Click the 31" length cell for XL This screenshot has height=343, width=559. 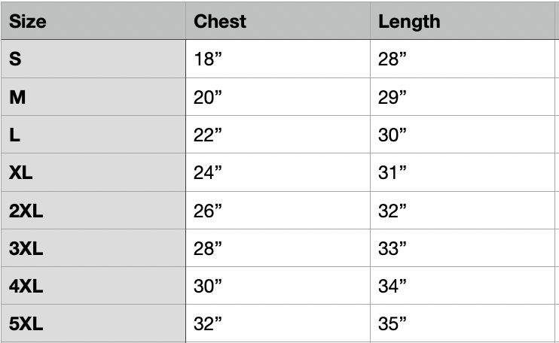393,173
